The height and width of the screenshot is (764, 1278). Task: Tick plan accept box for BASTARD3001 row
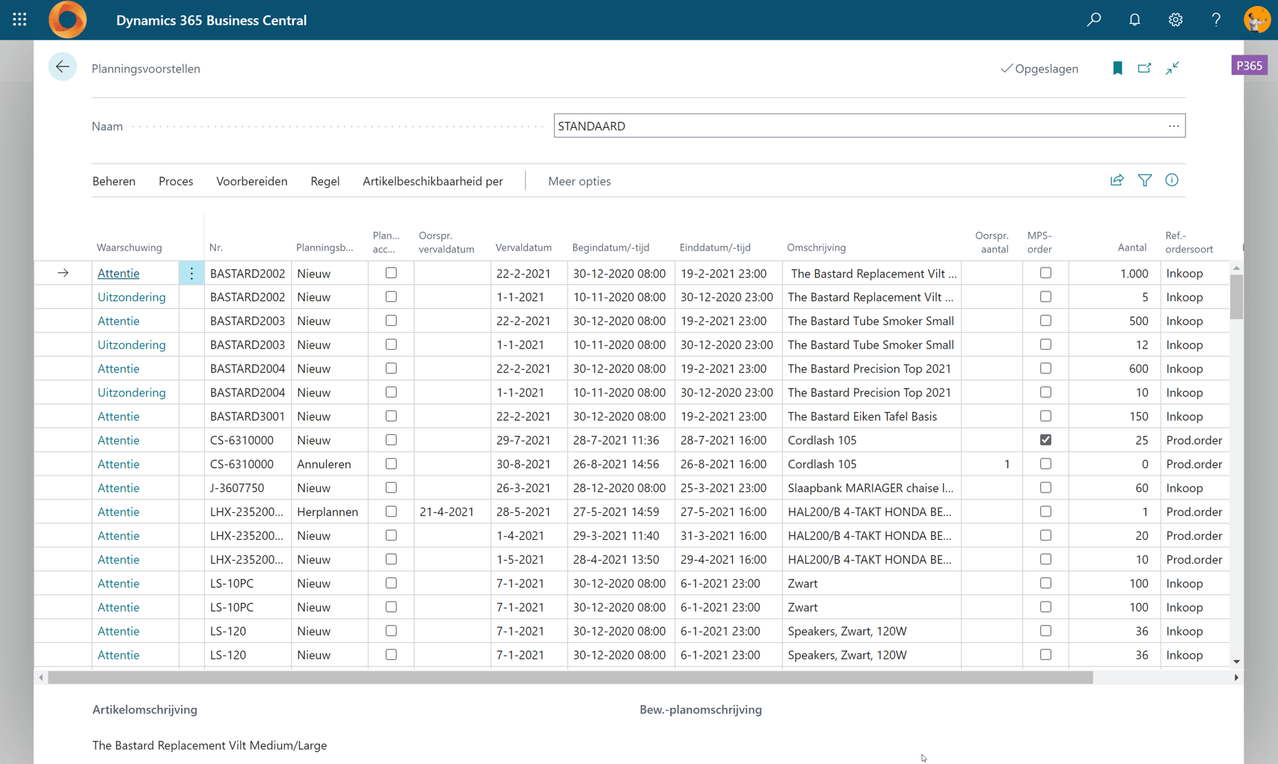click(391, 416)
